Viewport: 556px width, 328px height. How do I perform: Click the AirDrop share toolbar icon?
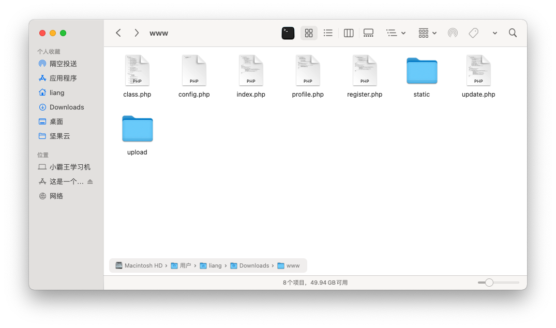(453, 33)
